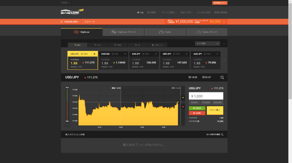Click the expiry time 14:35 indicator
Image resolution: width=292 pixels, height=163 pixels.
point(193,77)
